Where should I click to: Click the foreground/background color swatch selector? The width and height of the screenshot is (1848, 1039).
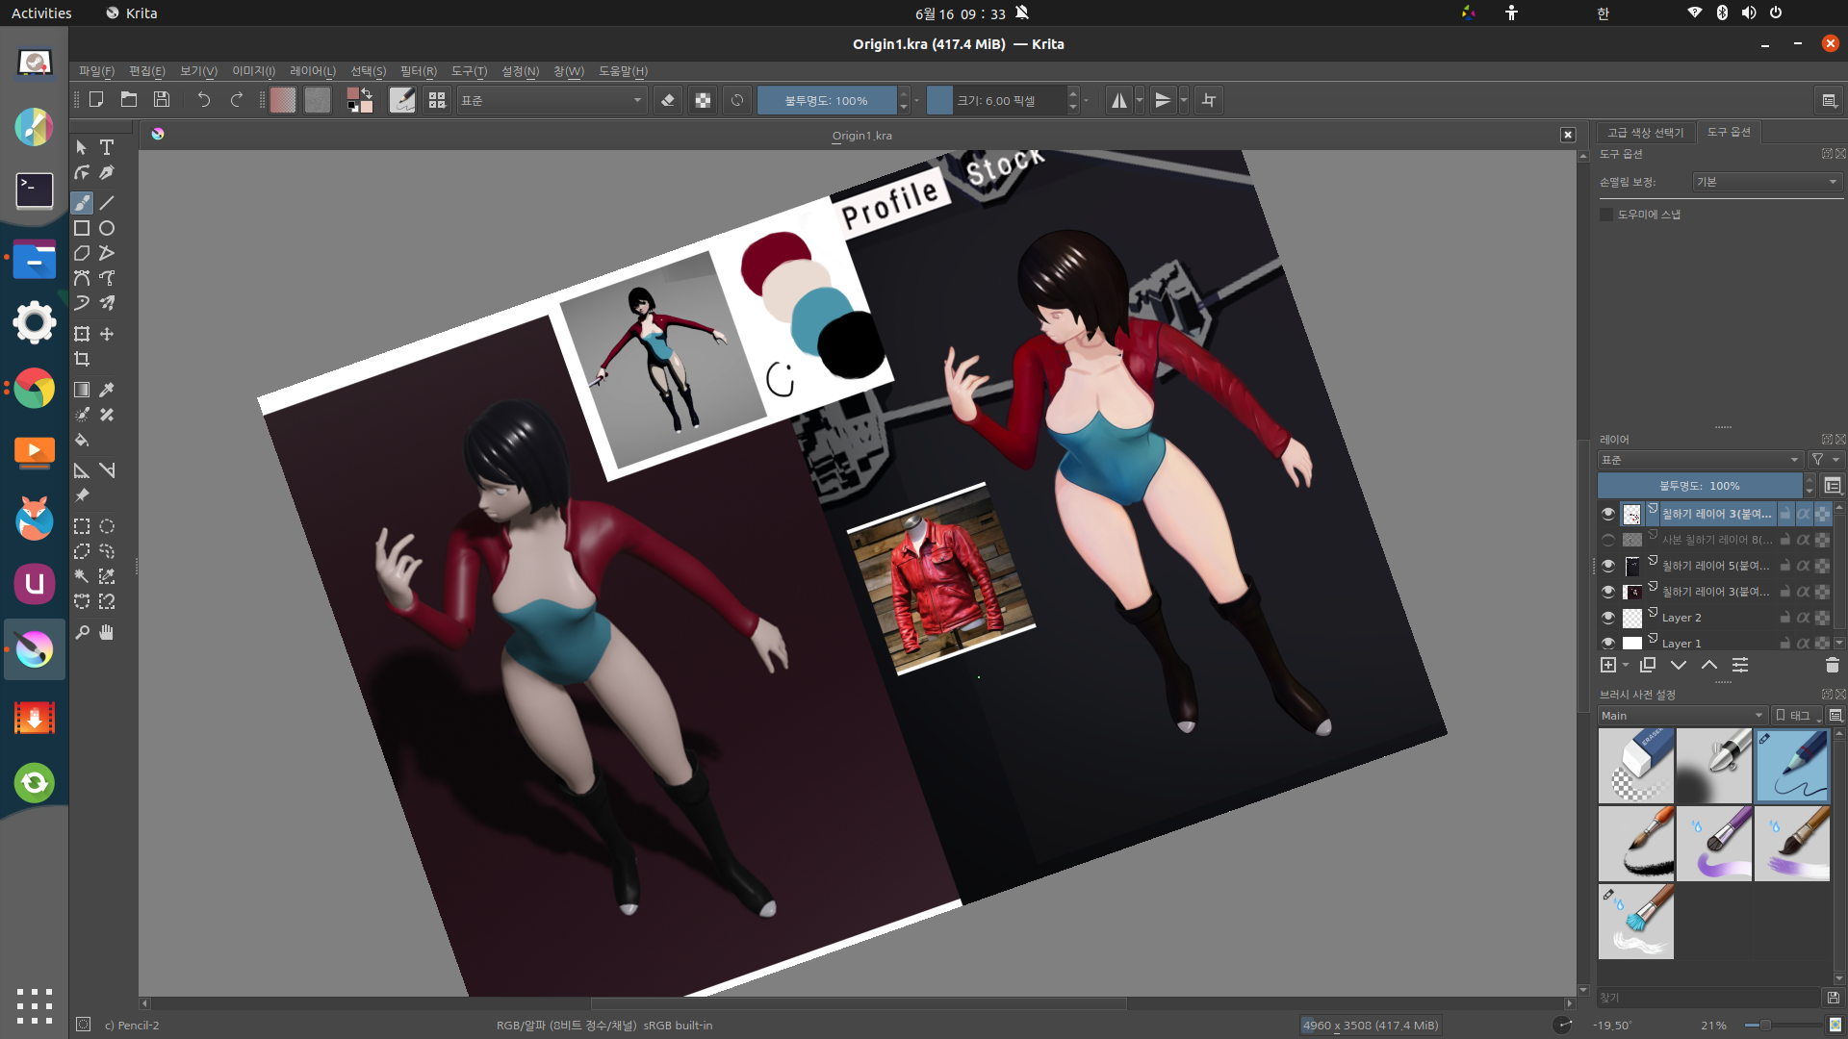(360, 100)
